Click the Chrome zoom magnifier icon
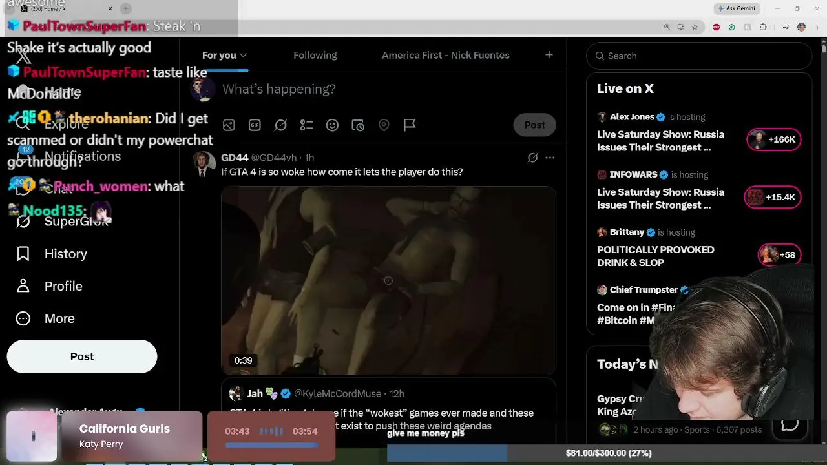This screenshot has height=465, width=827. coord(667,27)
